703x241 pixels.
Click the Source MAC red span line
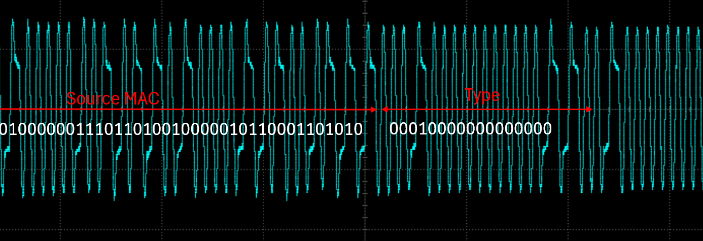pos(203,110)
